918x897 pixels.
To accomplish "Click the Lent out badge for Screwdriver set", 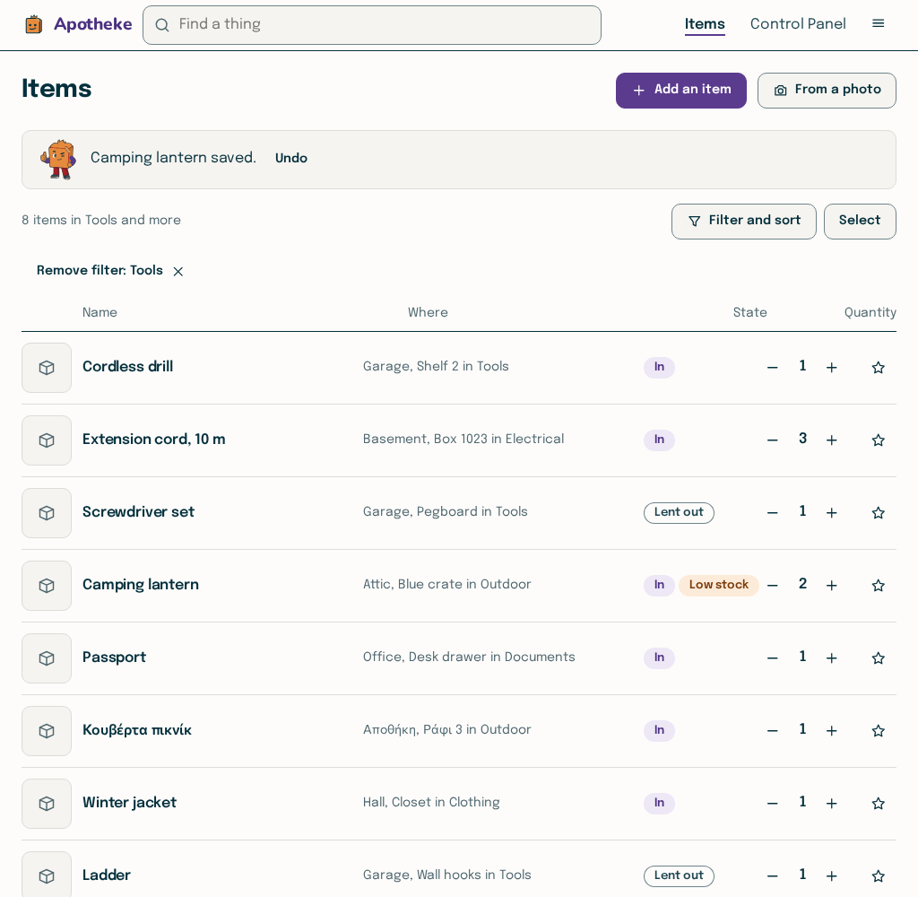I will pos(679,513).
